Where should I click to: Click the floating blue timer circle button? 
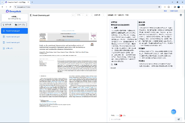(x=173, y=112)
